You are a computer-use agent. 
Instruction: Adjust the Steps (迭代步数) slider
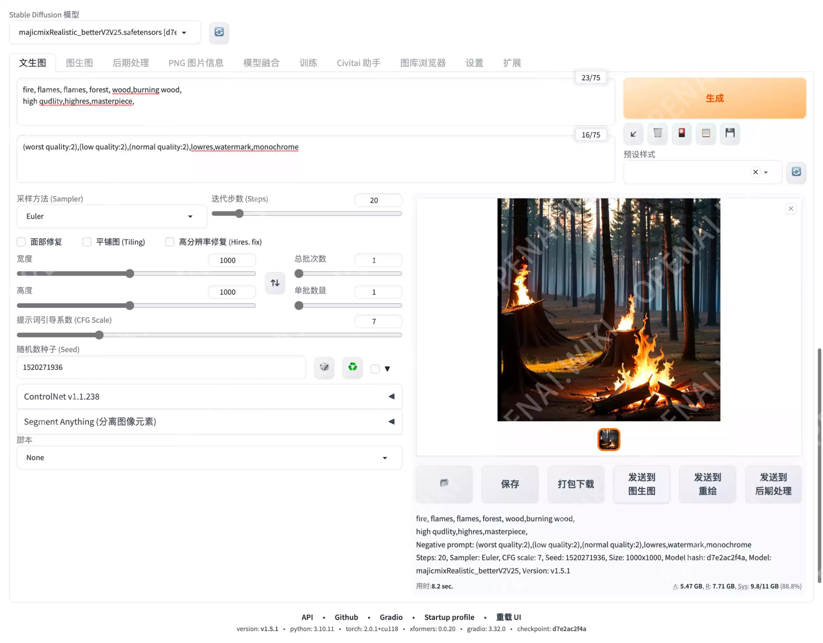click(x=307, y=214)
